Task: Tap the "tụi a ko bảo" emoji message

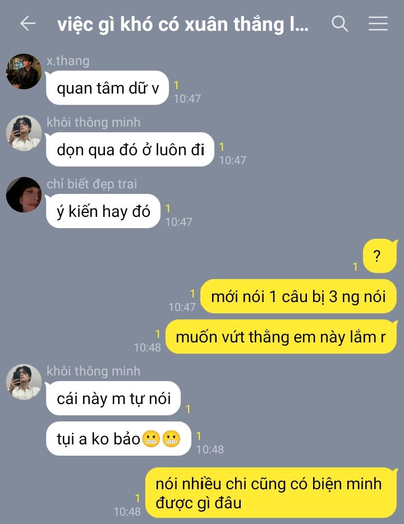Action: pyautogui.click(x=118, y=438)
